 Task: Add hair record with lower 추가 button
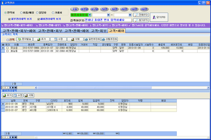click(7, 96)
